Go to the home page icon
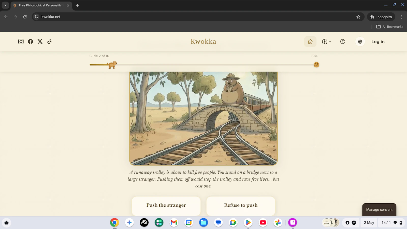The height and width of the screenshot is (229, 407). click(310, 42)
